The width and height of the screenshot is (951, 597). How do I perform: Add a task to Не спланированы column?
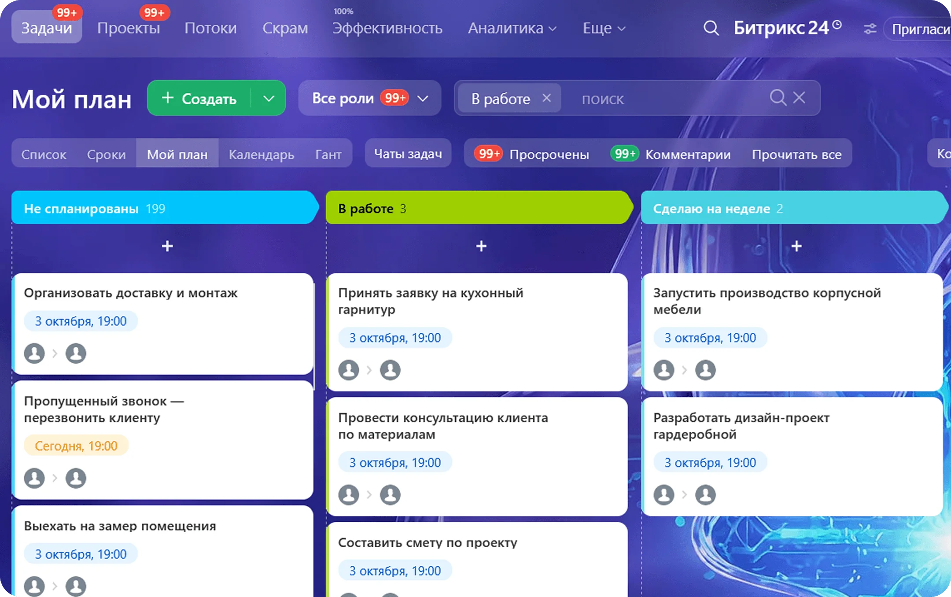pyautogui.click(x=167, y=246)
